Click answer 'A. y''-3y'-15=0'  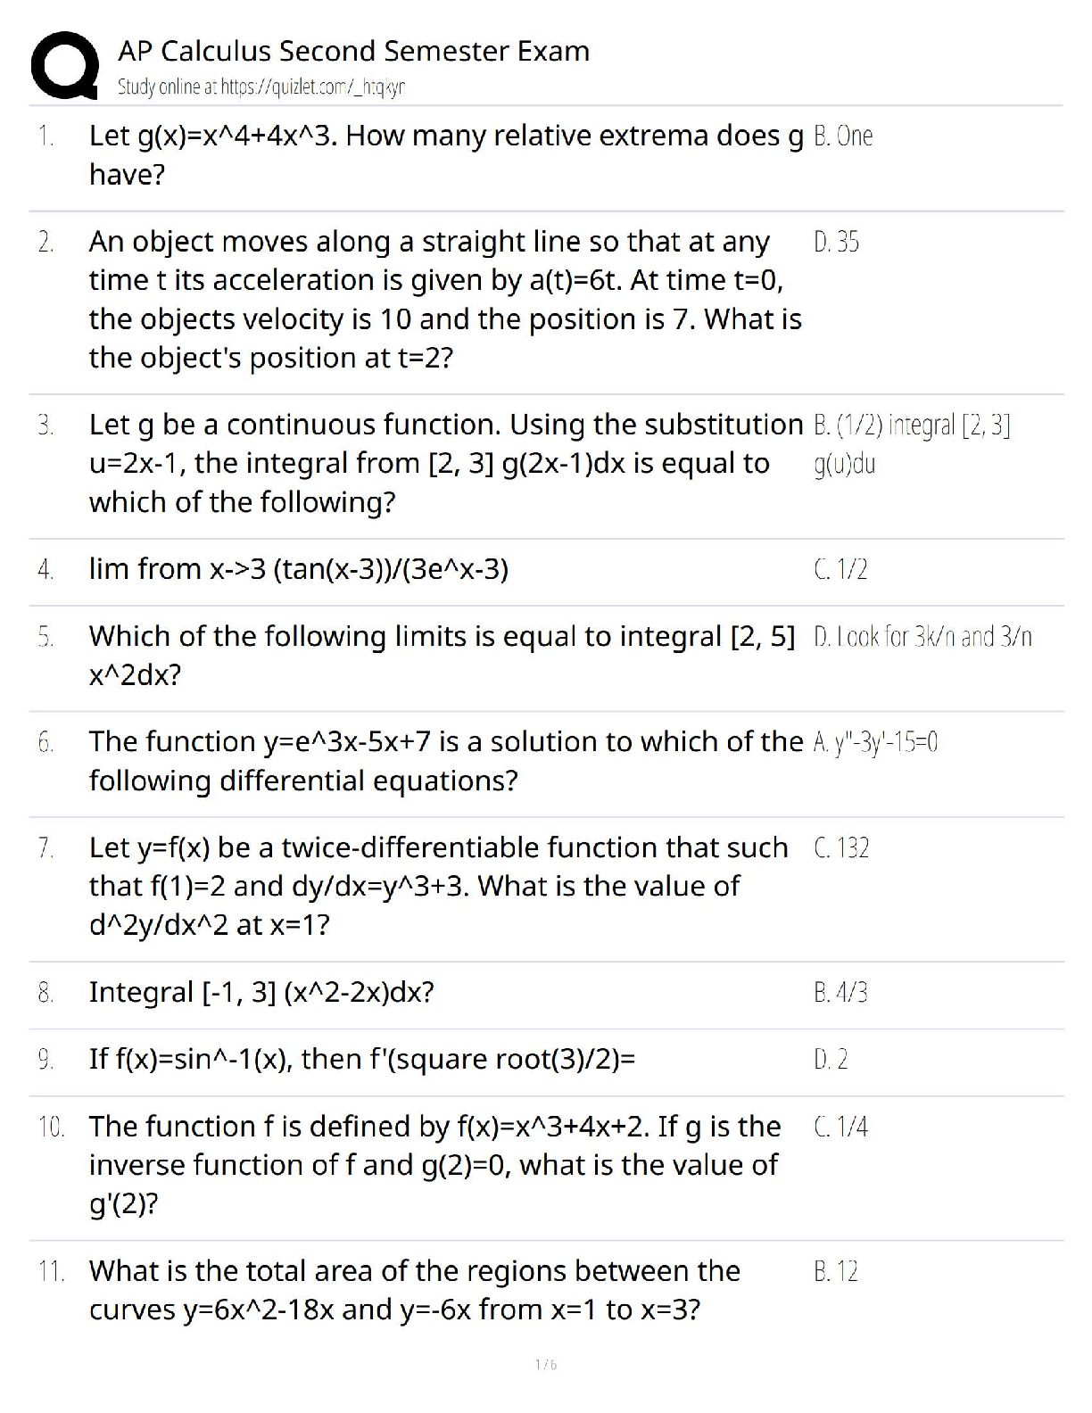click(x=875, y=742)
